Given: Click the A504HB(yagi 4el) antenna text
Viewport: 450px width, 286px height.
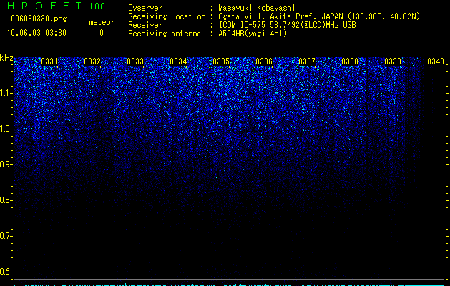Looking at the screenshot, I should [253, 34].
